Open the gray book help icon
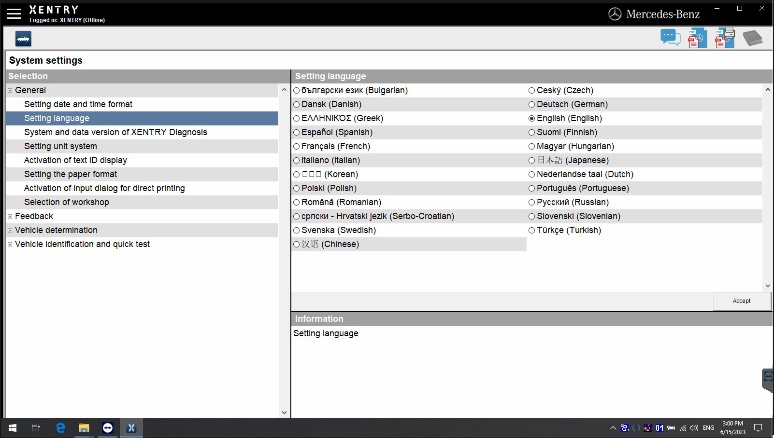The height and width of the screenshot is (438, 774). [752, 38]
